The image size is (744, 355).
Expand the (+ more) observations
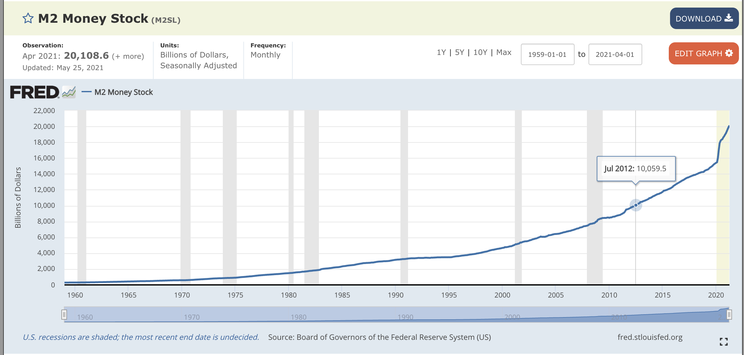pyautogui.click(x=128, y=57)
